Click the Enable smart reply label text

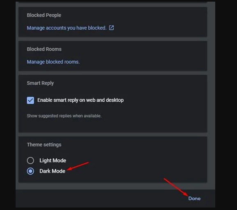pos(81,100)
